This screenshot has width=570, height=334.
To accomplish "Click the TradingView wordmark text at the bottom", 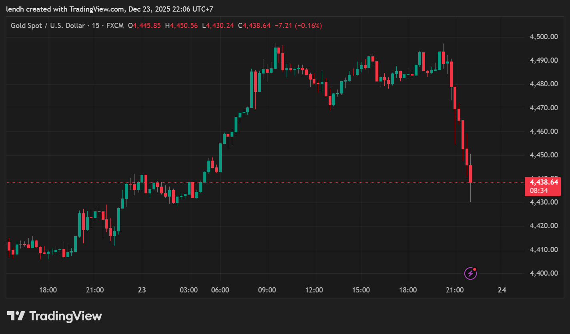I will [x=66, y=316].
